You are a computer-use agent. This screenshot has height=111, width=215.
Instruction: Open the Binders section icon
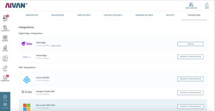[5, 38]
